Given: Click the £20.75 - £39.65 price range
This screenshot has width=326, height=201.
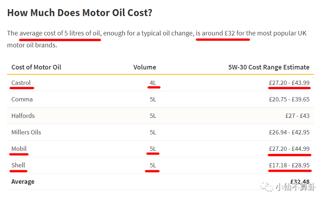Looking at the screenshot, I should [289, 99].
